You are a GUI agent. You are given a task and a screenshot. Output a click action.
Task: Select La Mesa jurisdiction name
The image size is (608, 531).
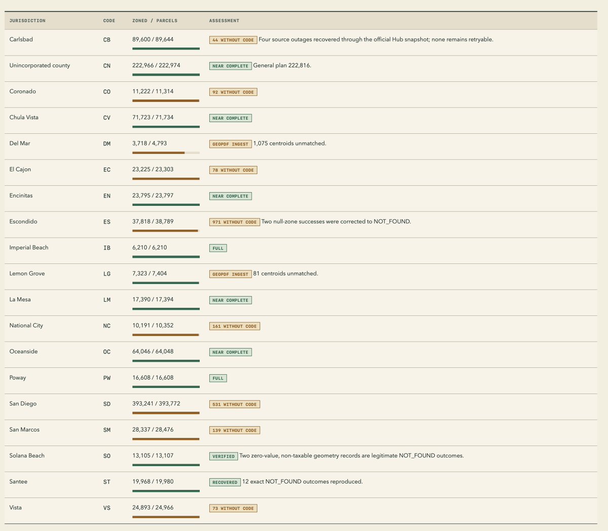click(x=20, y=299)
